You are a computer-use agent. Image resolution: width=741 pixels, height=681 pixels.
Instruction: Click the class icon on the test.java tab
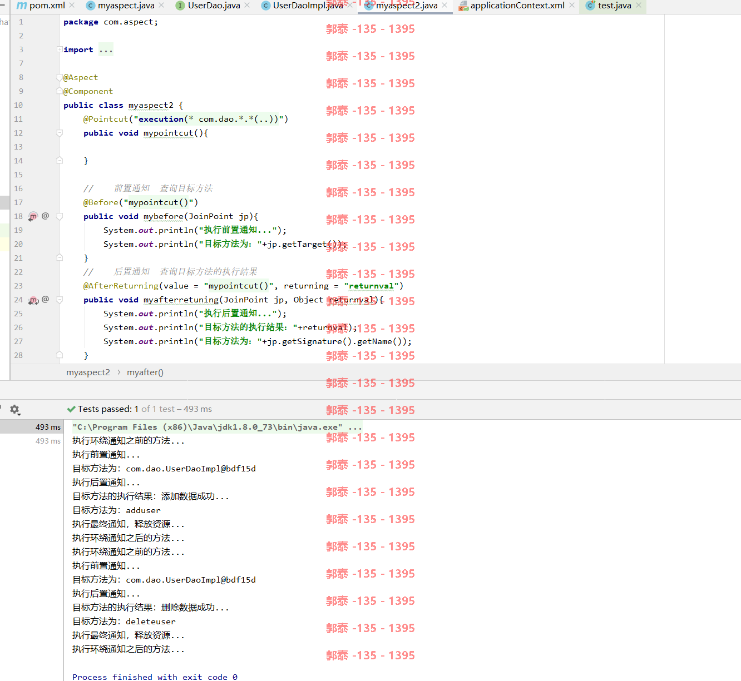pyautogui.click(x=591, y=6)
